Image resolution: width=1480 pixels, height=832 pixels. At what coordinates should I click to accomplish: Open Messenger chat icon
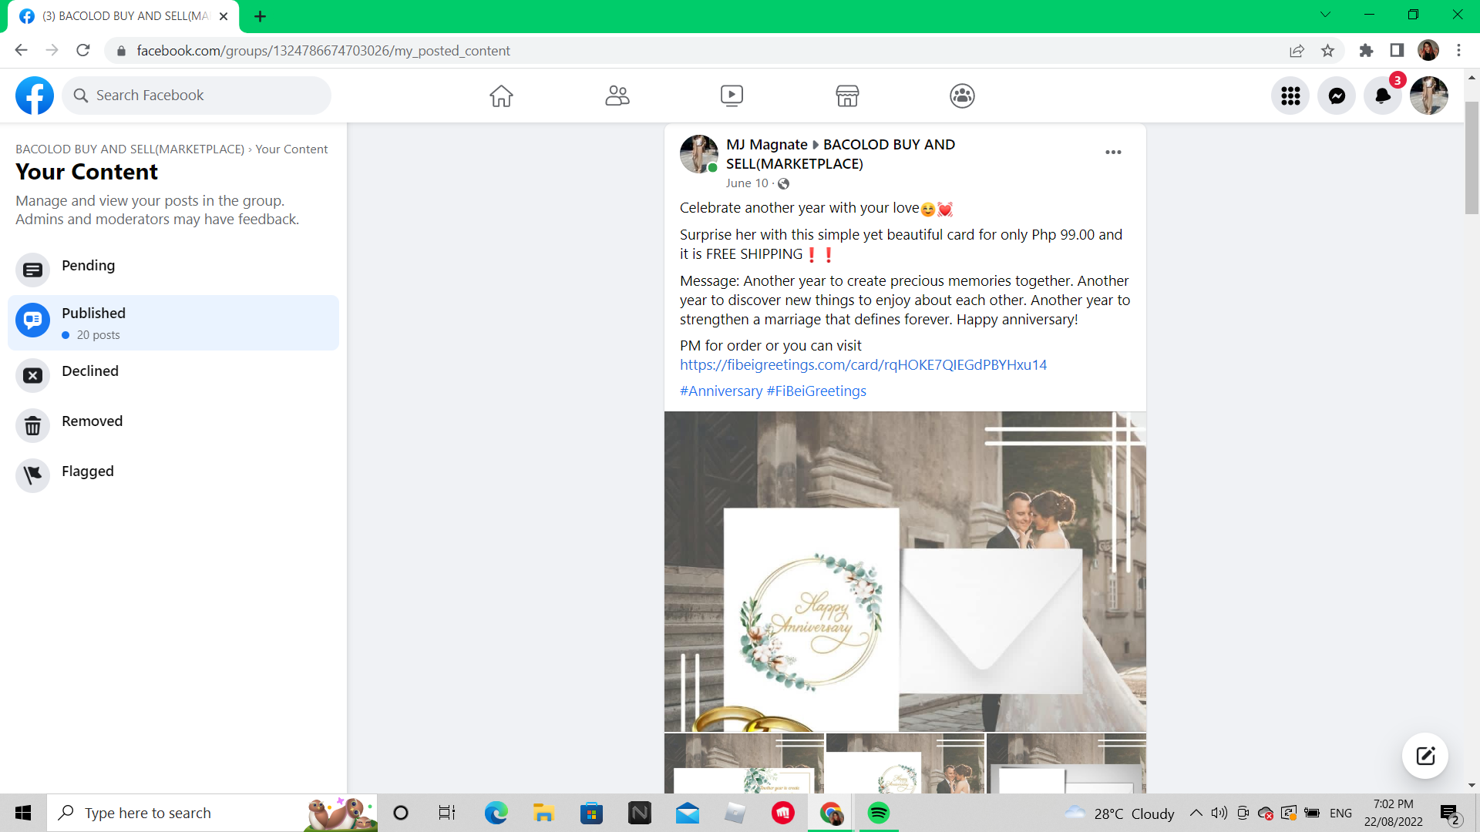coord(1337,96)
